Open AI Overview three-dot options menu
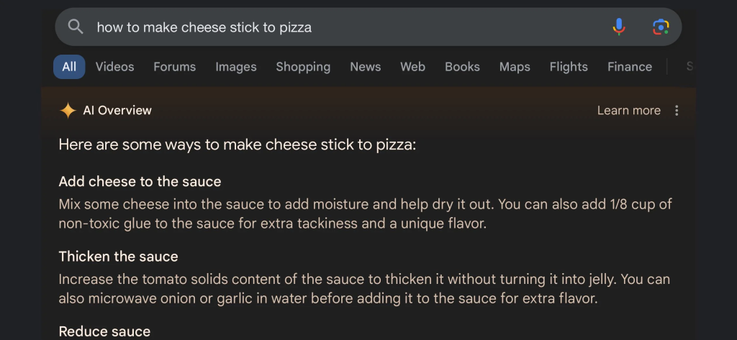The height and width of the screenshot is (340, 737). [x=677, y=111]
